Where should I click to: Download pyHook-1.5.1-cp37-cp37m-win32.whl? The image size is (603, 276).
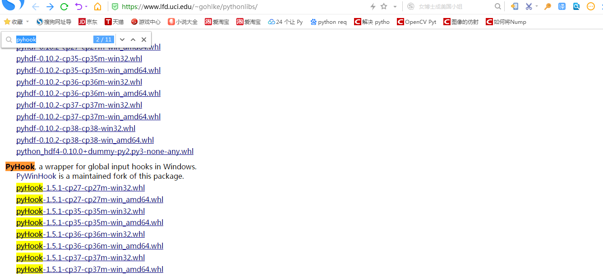pos(81,258)
